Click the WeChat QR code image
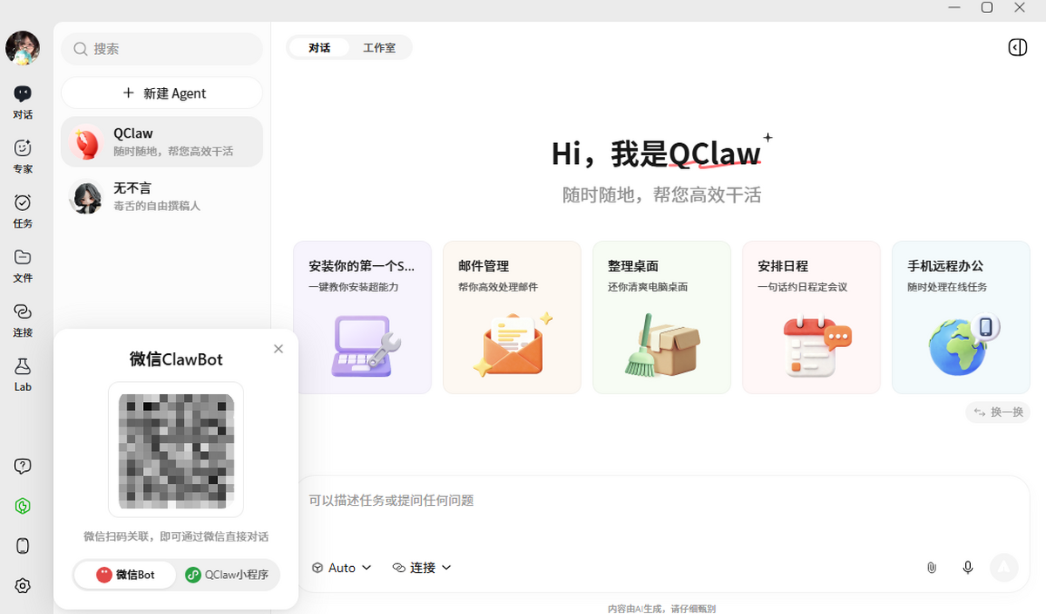Image resolution: width=1046 pixels, height=614 pixels. click(176, 451)
